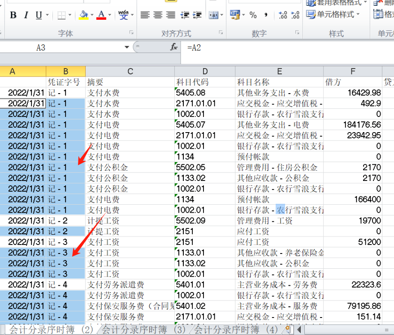
Task: Click the insert function fx button
Action: (173, 47)
